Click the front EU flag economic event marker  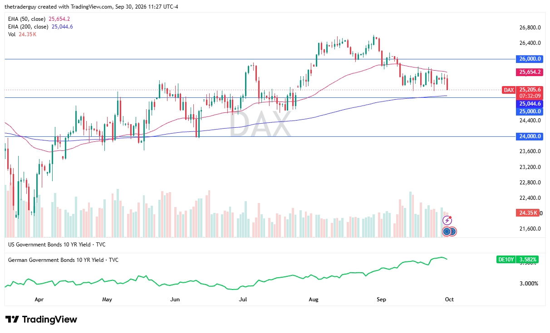tap(447, 232)
